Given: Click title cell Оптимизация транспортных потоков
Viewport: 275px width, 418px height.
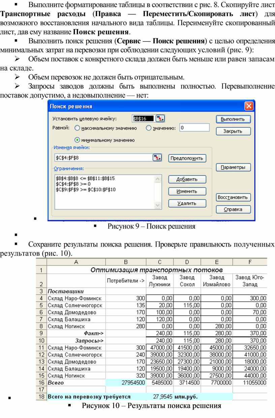Looking at the screenshot, I should coord(157,270).
